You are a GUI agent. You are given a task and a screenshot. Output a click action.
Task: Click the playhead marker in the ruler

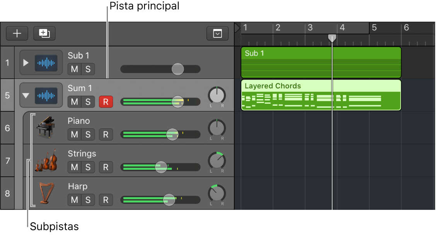click(332, 38)
